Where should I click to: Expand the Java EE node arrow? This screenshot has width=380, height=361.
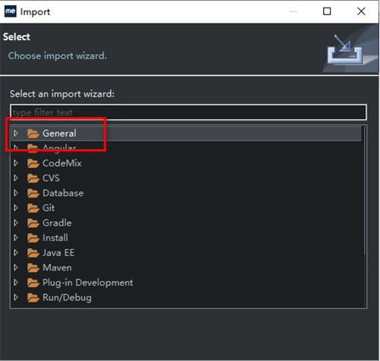(x=16, y=253)
